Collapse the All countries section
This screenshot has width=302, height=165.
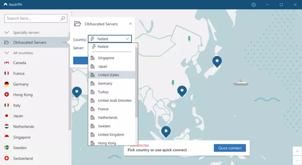point(7,53)
